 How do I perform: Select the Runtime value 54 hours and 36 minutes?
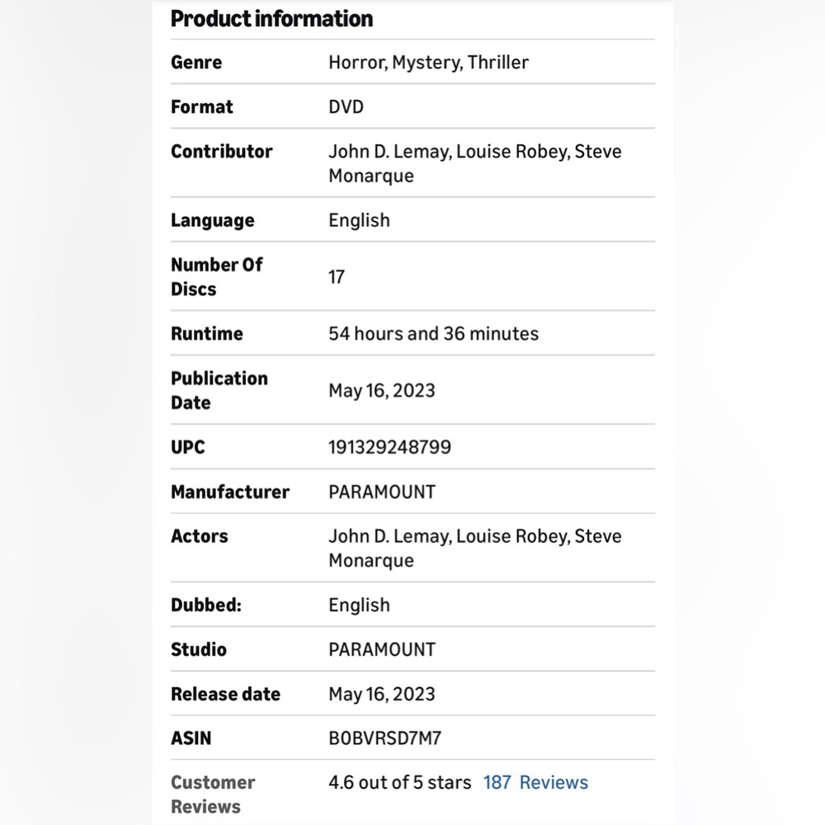click(x=434, y=333)
